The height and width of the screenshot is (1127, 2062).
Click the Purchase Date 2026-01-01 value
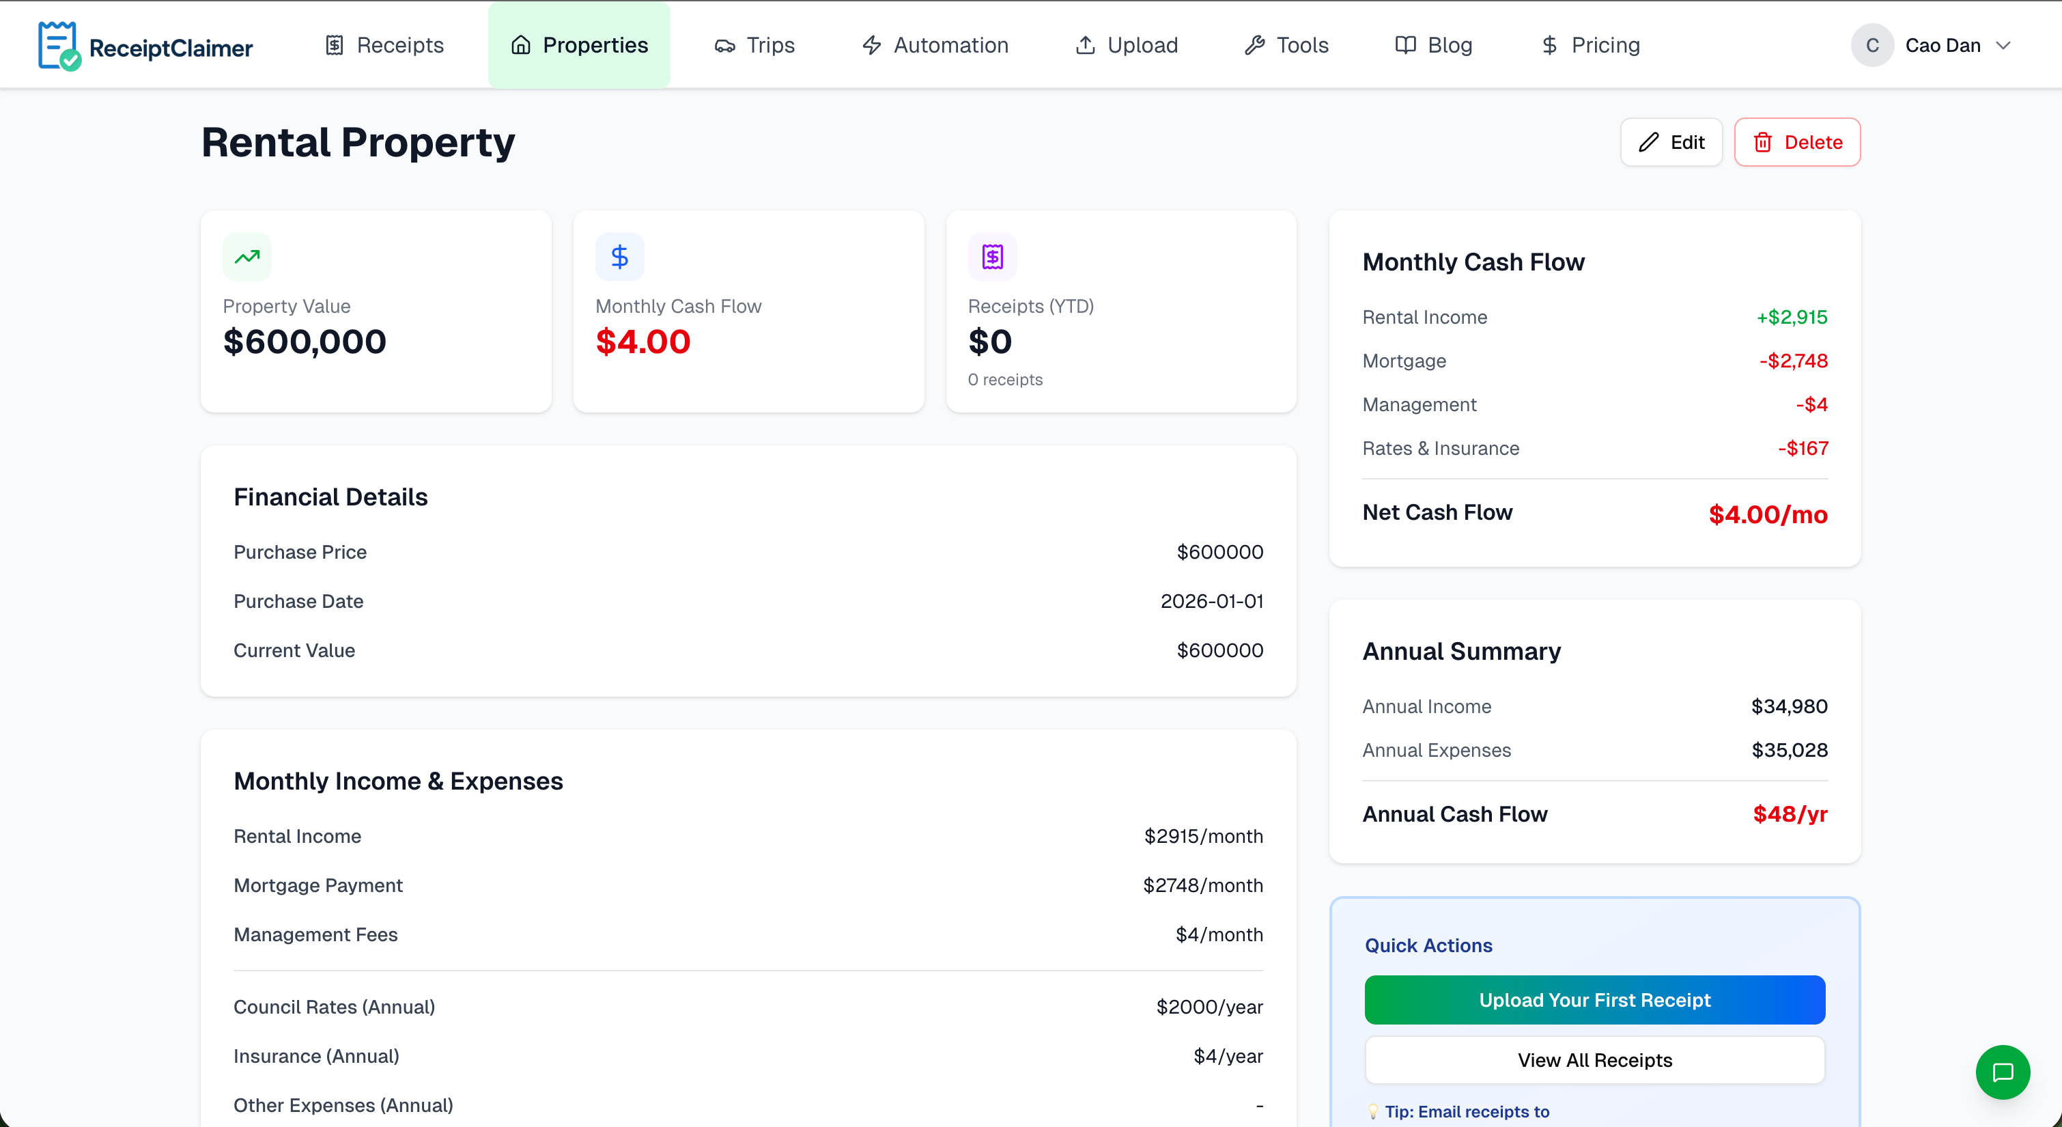[1212, 602]
